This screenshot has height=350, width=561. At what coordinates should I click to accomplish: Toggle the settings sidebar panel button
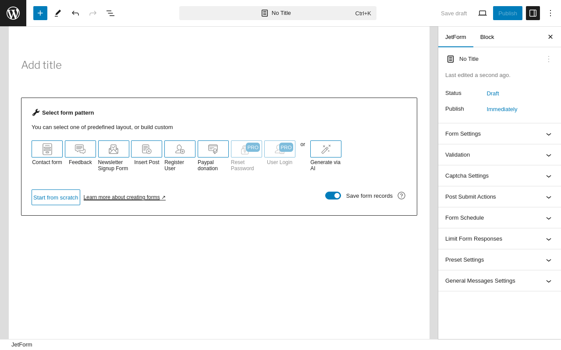click(x=533, y=13)
